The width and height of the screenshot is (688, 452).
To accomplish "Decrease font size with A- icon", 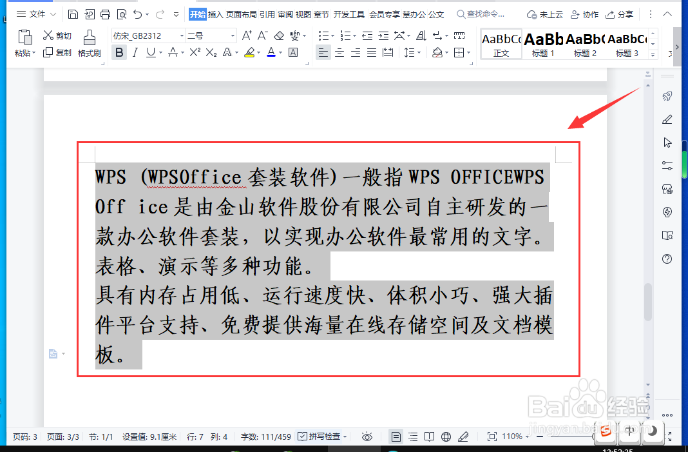I will tap(263, 35).
